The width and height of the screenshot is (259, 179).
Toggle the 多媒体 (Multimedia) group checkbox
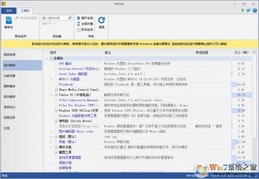tap(51, 58)
